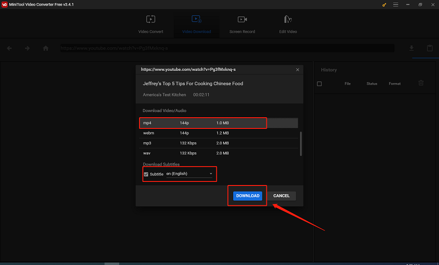Click the download arrow icon beside address bar
The height and width of the screenshot is (265, 439).
pyautogui.click(x=411, y=48)
